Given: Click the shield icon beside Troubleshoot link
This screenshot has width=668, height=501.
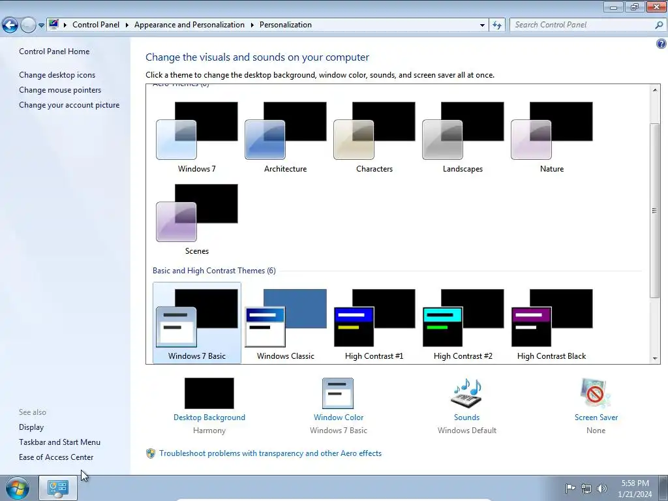Looking at the screenshot, I should [151, 453].
